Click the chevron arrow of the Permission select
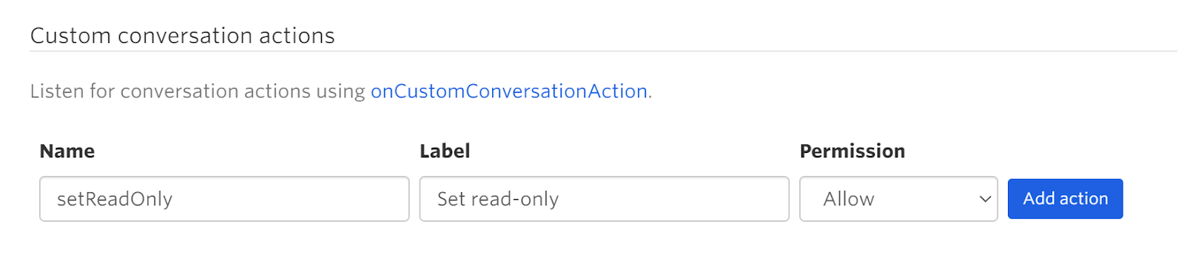 coord(985,199)
